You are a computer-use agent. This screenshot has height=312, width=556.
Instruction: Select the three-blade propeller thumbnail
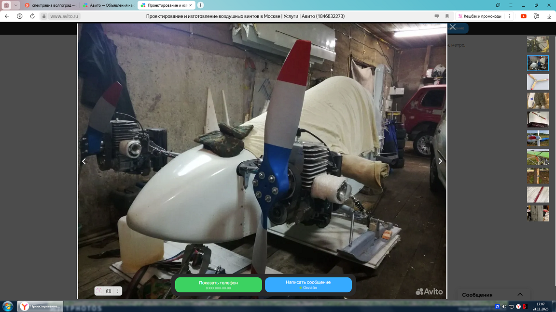537,82
